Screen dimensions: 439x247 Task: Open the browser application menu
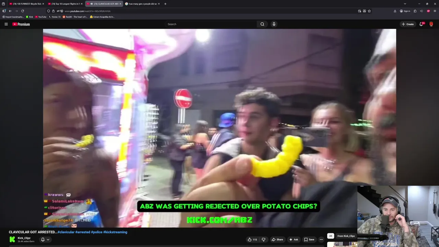click(435, 11)
